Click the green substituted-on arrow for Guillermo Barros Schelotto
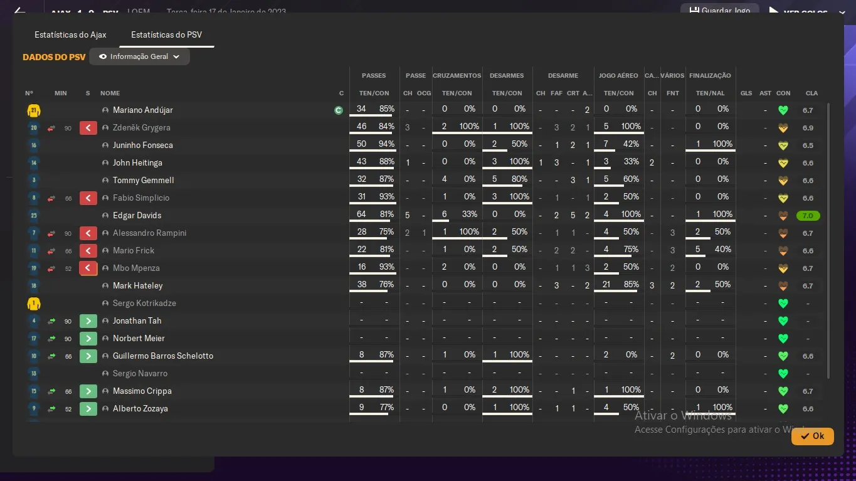 [x=88, y=356]
